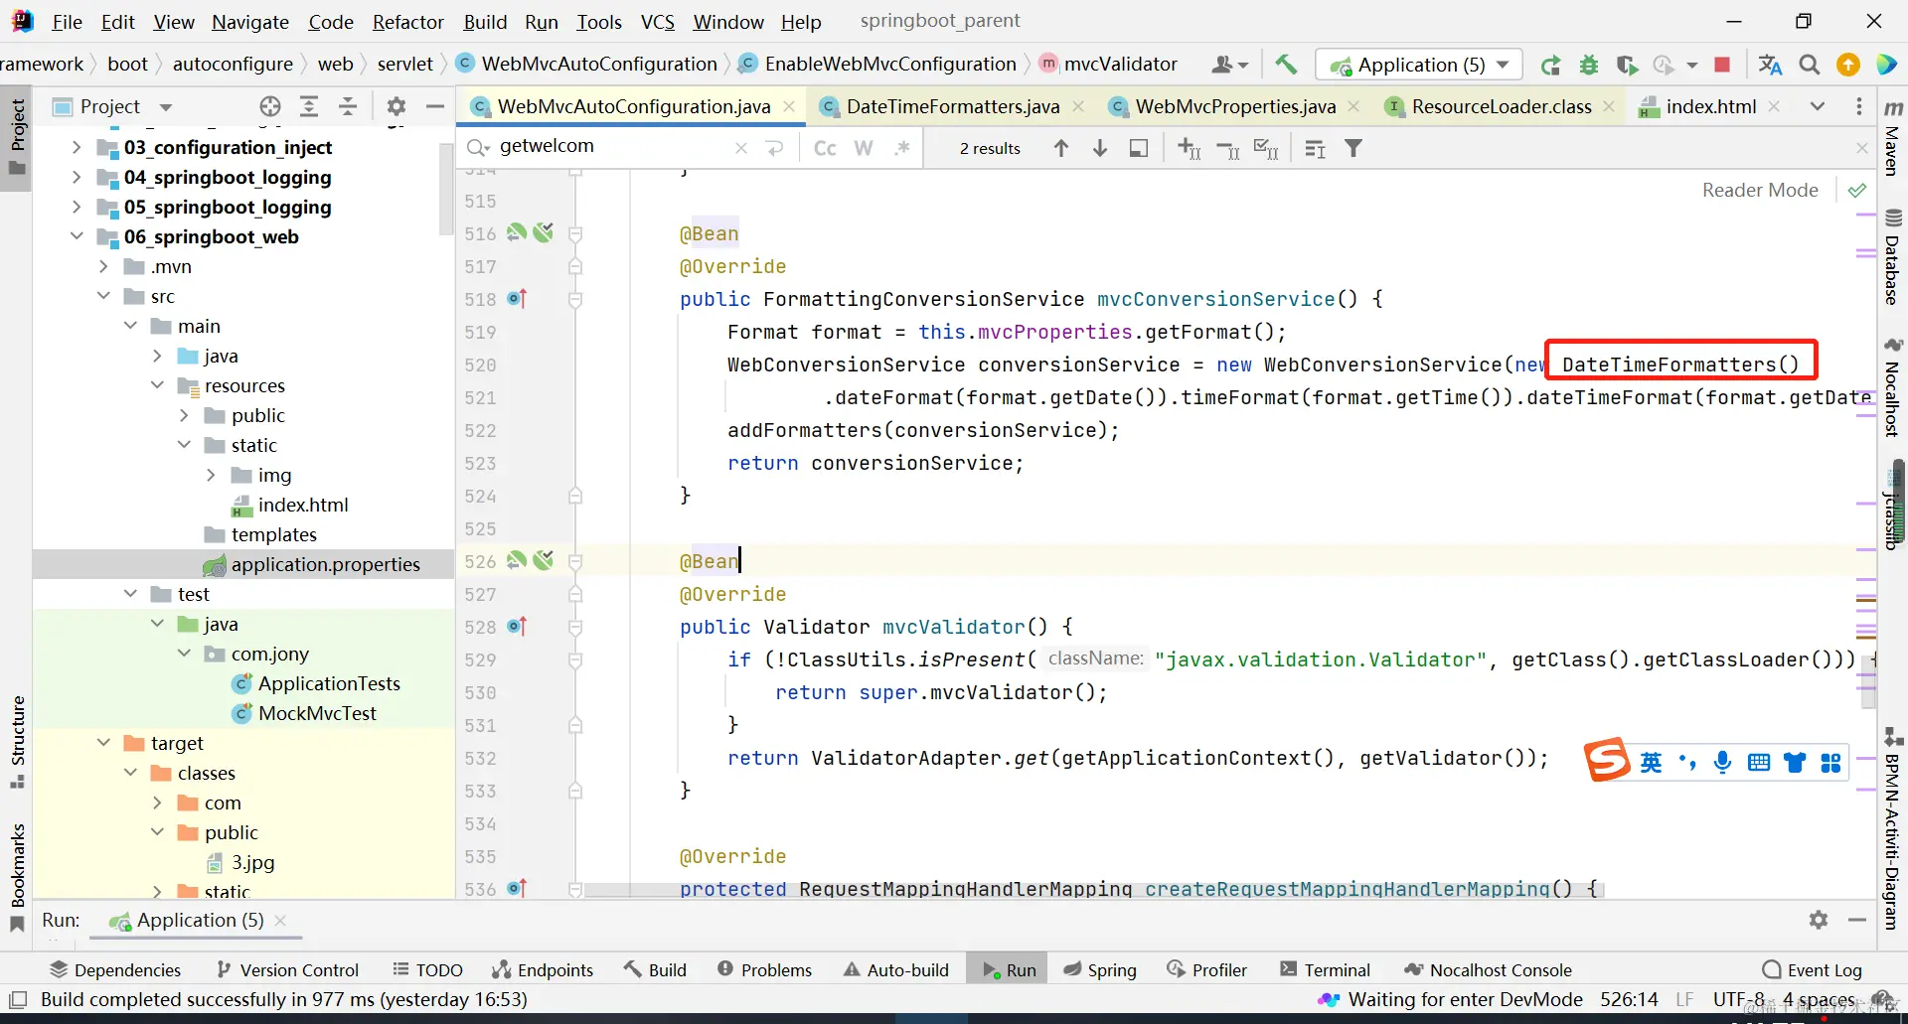
Task: Expand the img folder
Action: click(211, 475)
